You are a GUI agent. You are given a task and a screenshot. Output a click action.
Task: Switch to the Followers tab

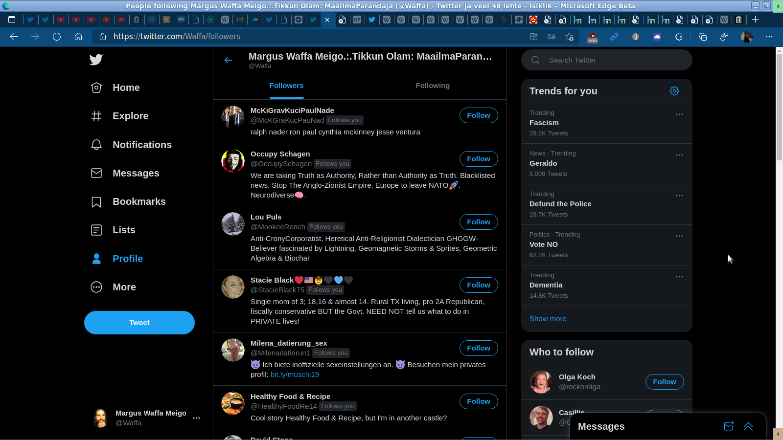(286, 86)
